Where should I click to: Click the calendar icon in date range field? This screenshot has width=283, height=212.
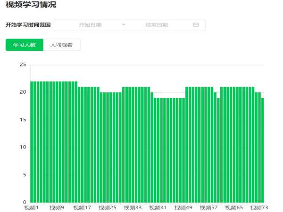coord(196,25)
